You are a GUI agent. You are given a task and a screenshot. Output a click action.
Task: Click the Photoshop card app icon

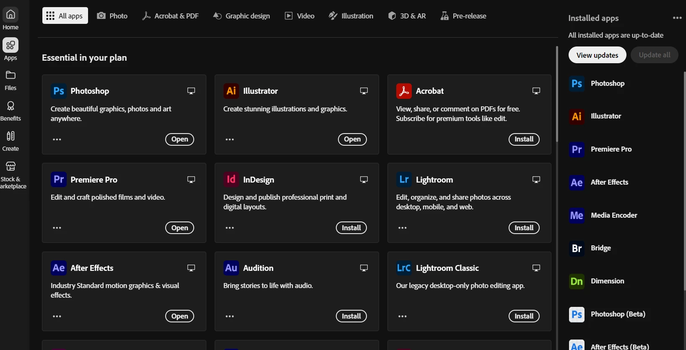click(x=59, y=91)
